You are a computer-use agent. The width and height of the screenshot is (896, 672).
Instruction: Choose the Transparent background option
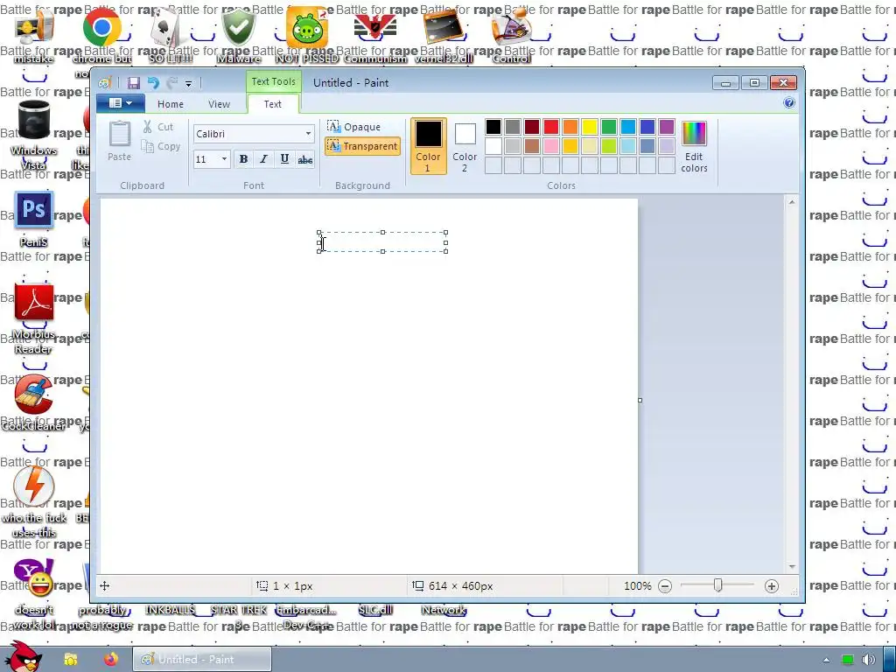[x=362, y=146]
